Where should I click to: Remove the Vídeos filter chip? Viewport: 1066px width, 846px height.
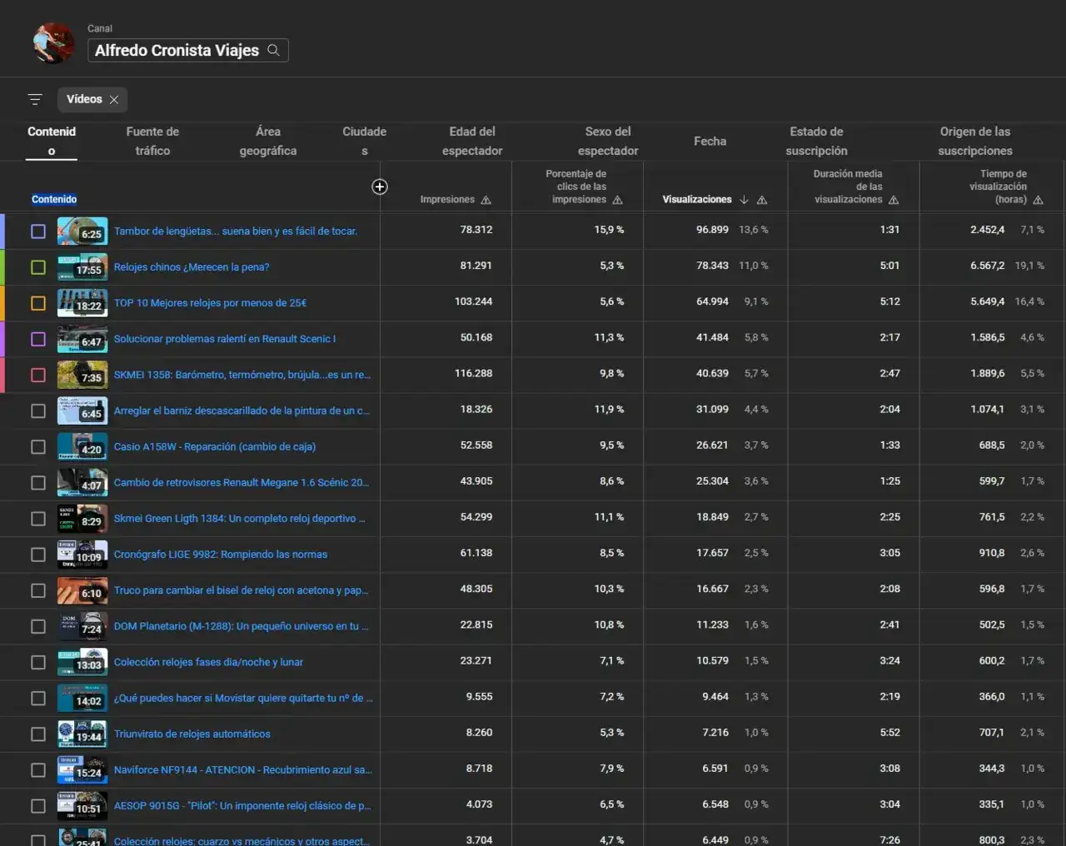[114, 100]
